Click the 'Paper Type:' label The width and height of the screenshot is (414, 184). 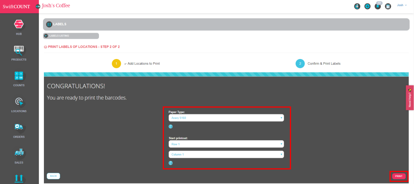click(177, 112)
